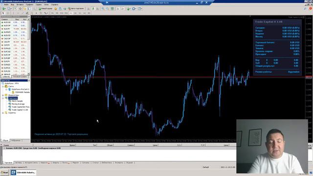Select the highlighted H1 timeframe button
The height and width of the screenshot is (176, 313).
[x=70, y=13]
